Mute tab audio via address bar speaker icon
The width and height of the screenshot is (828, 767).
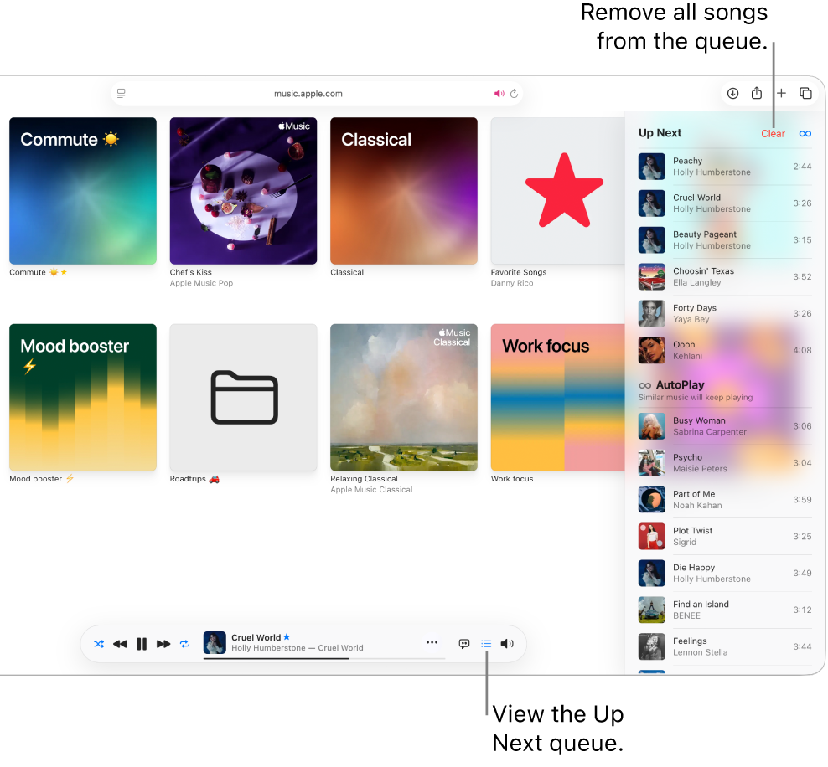tap(499, 94)
